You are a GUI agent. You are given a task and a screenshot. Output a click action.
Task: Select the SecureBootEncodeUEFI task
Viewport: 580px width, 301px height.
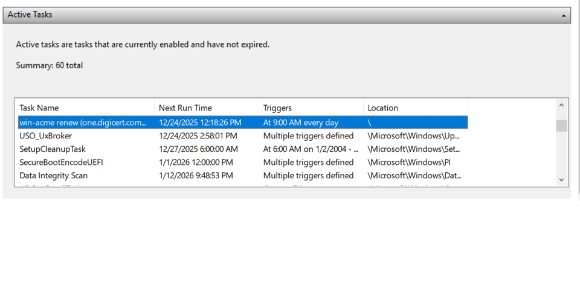61,162
